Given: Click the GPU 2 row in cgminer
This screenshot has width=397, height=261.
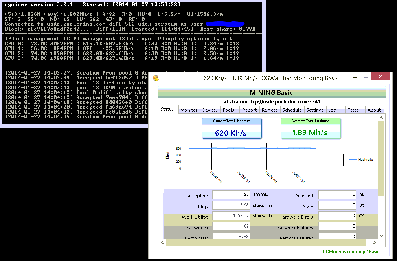Looking at the screenshot, I should (122, 53).
